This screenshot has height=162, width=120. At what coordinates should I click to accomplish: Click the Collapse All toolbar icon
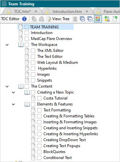coord(90,19)
